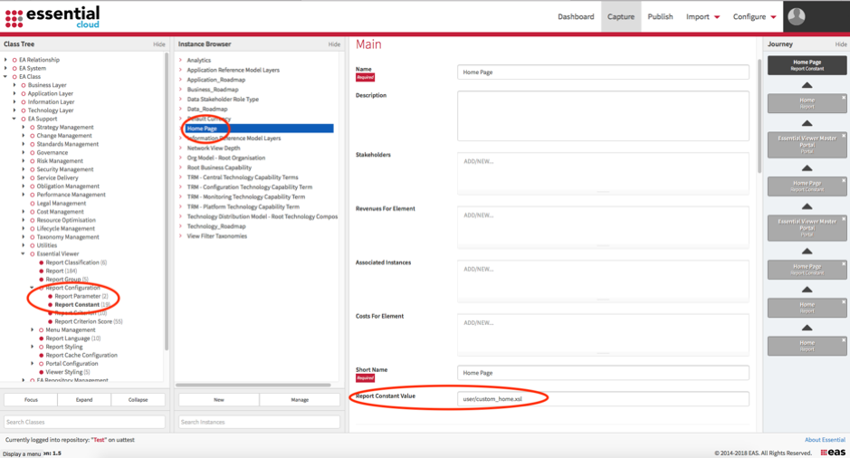Viewport: 850px width, 458px height.
Task: Select the Analytics instance
Action: (x=199, y=60)
